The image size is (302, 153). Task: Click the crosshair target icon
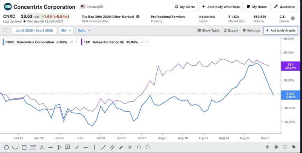(x=267, y=147)
